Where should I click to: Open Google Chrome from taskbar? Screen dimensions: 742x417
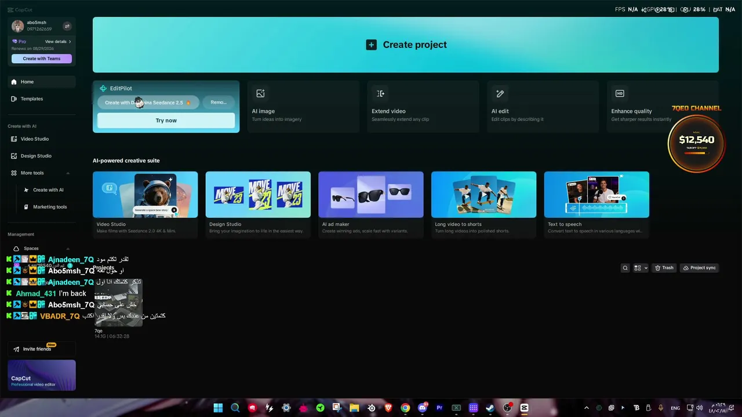pos(405,408)
